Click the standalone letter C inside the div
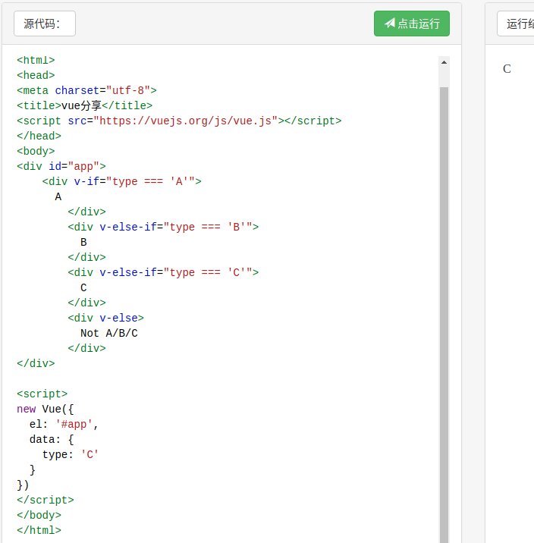Image resolution: width=534 pixels, height=543 pixels. click(83, 287)
